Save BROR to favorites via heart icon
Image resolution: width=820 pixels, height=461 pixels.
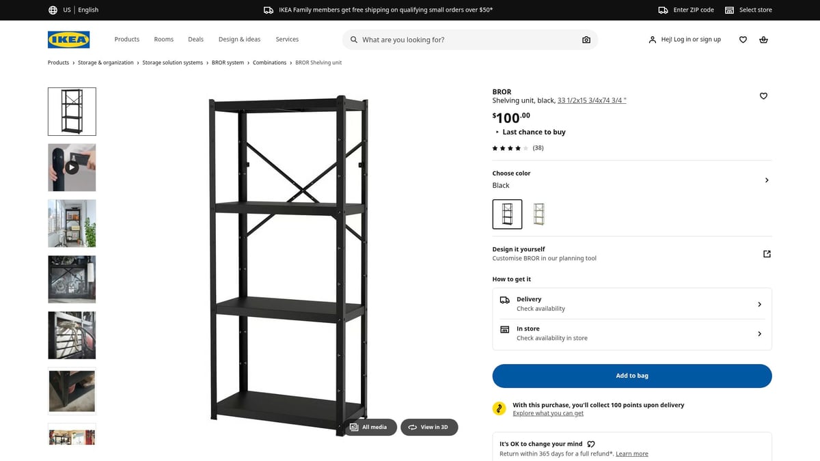pyautogui.click(x=763, y=96)
